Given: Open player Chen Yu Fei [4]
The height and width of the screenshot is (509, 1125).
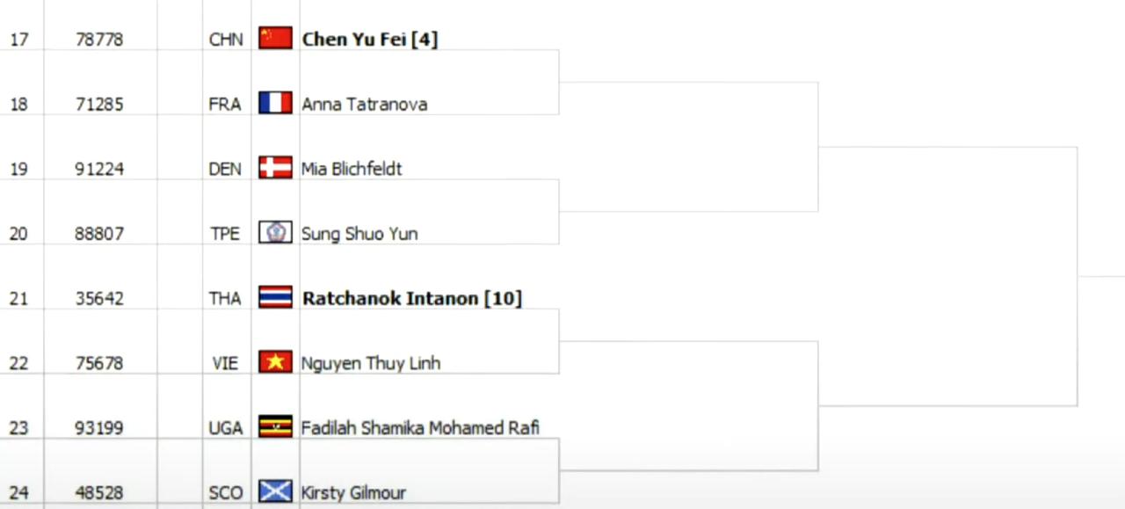Looking at the screenshot, I should click(x=370, y=40).
